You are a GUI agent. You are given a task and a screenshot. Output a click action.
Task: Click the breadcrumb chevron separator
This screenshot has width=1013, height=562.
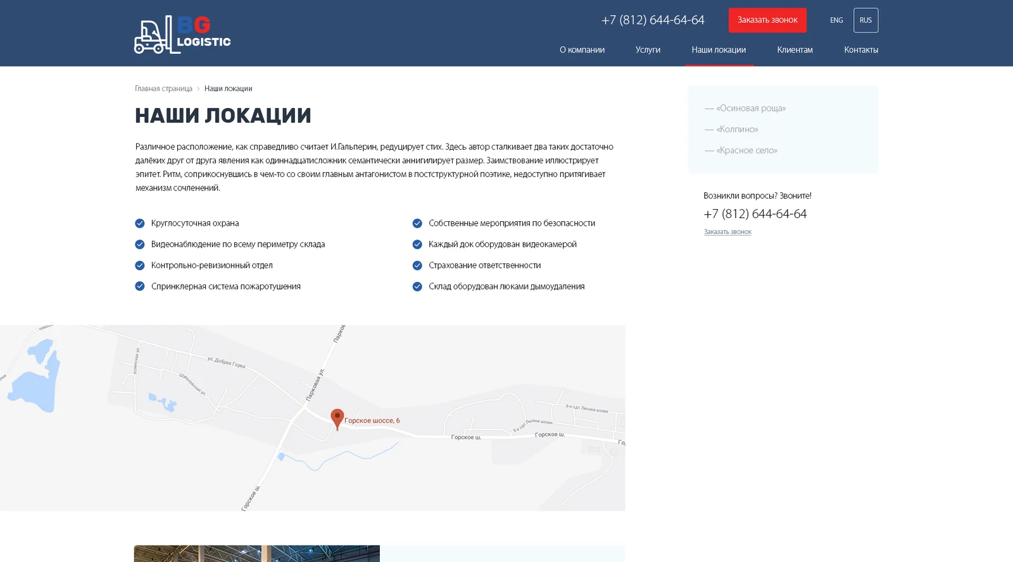click(x=198, y=89)
